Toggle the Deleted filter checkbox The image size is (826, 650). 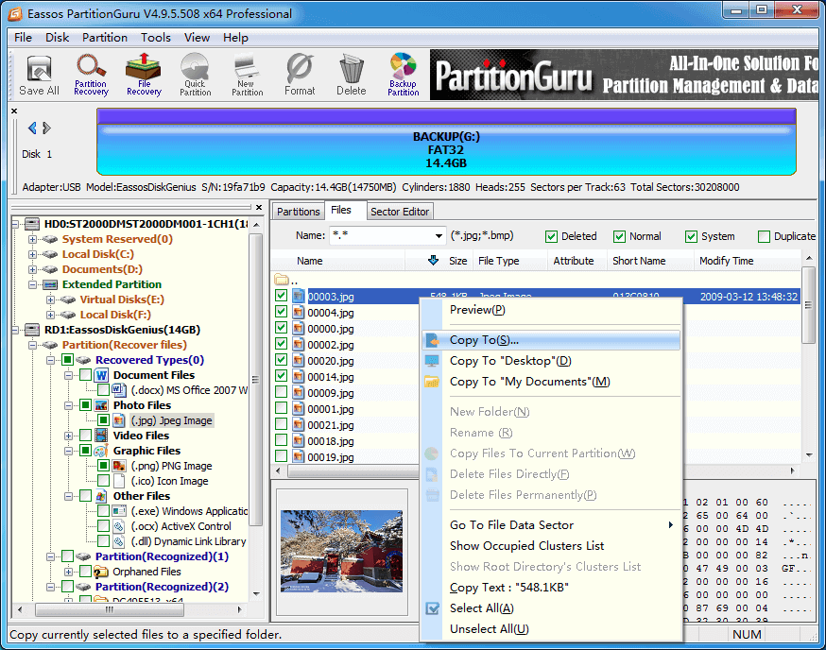(x=551, y=236)
